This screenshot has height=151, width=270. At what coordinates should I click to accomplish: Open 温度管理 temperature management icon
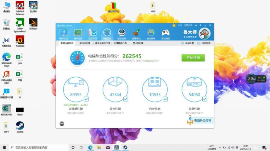click(x=92, y=33)
